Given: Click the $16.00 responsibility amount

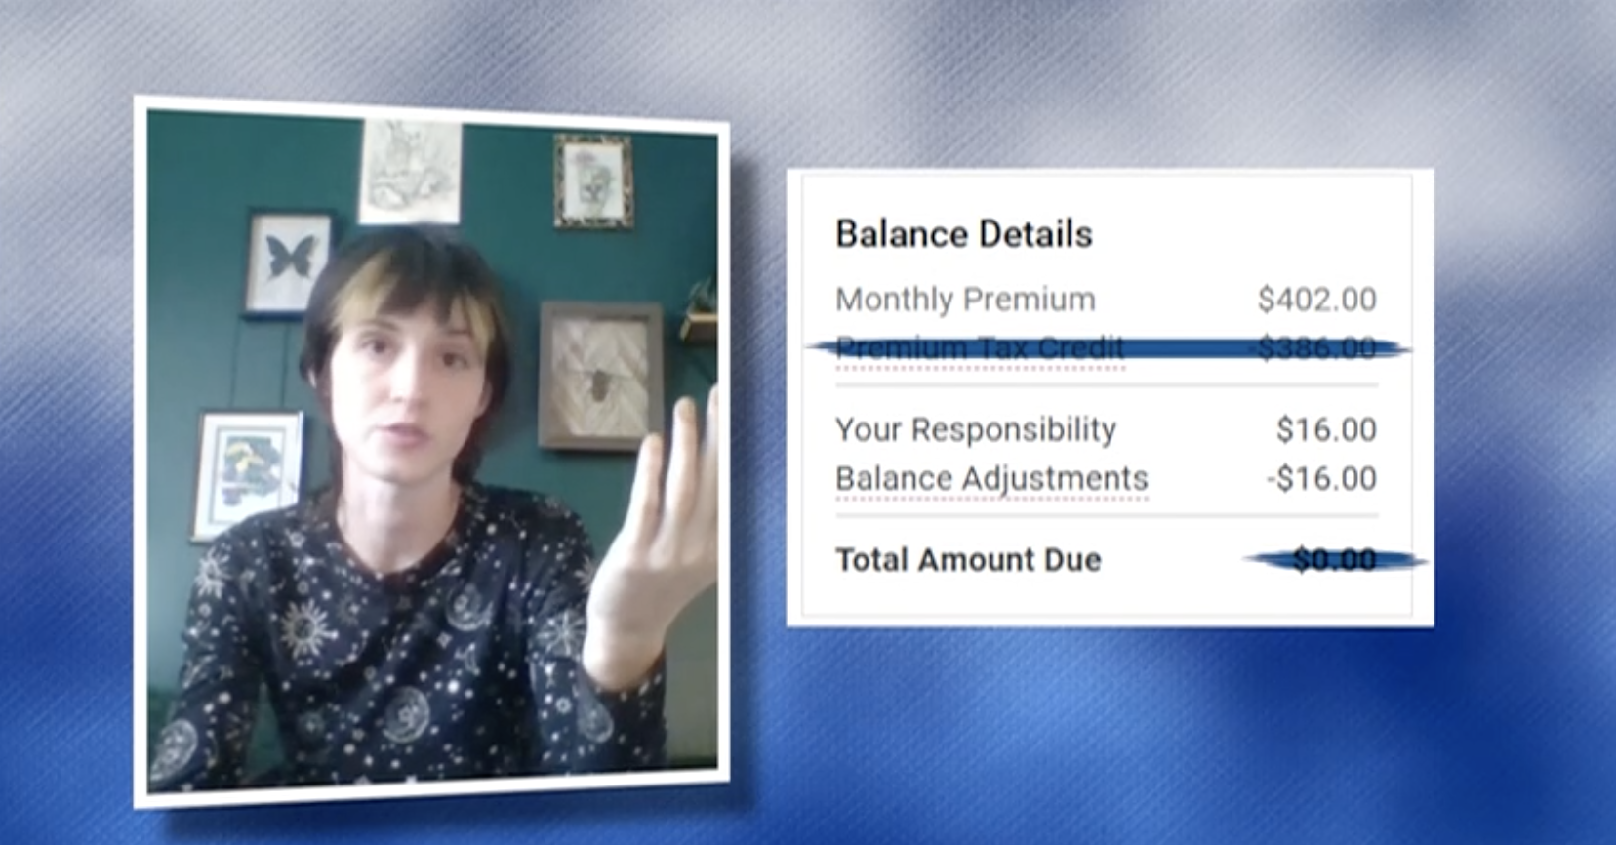Looking at the screenshot, I should click(x=1326, y=429).
